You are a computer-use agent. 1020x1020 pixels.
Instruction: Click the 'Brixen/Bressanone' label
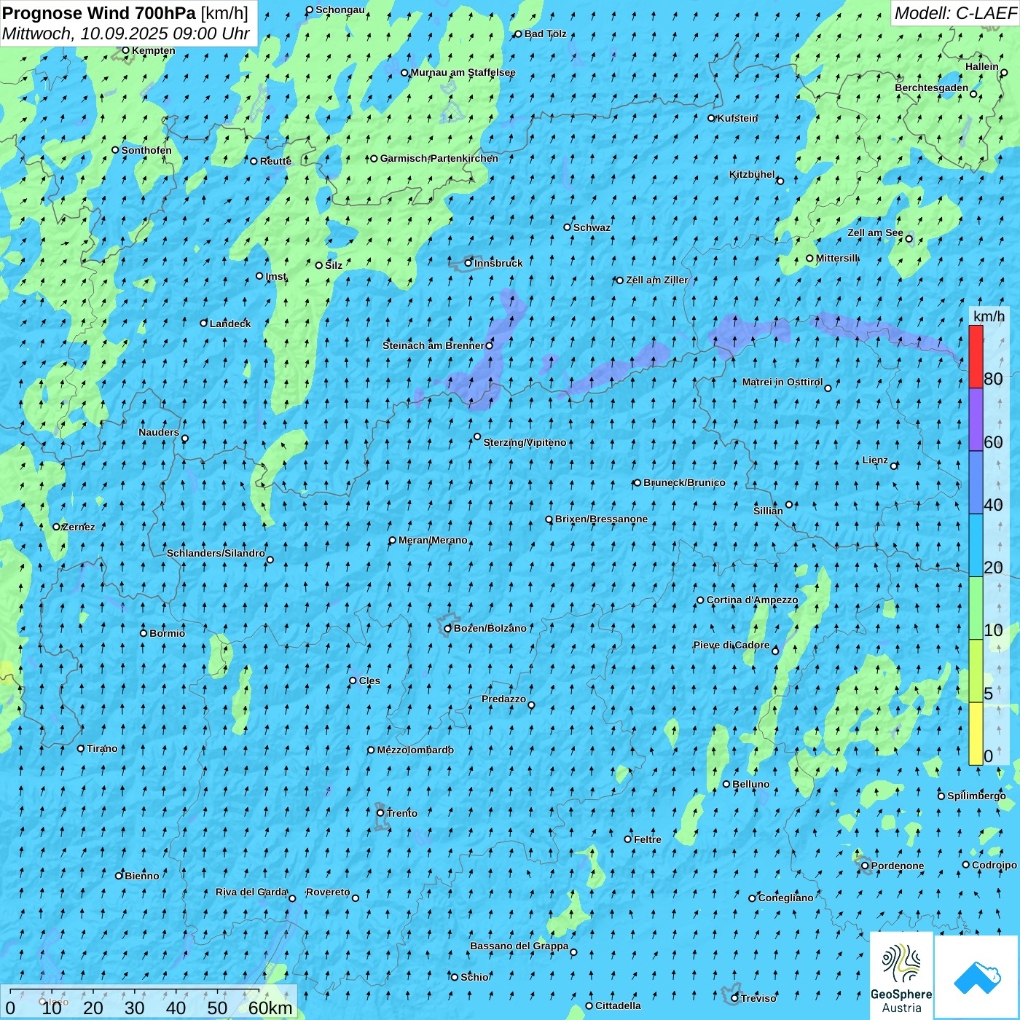[x=601, y=519]
